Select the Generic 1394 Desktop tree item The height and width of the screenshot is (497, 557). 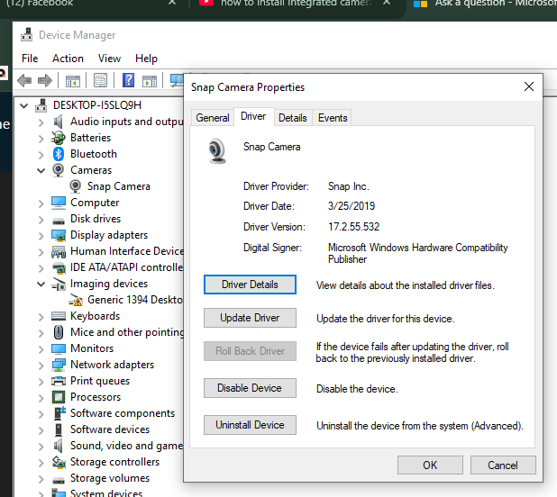click(135, 300)
